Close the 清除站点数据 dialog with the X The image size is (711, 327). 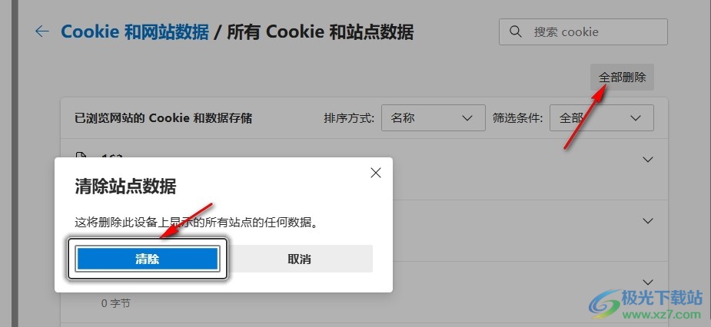[x=375, y=173]
